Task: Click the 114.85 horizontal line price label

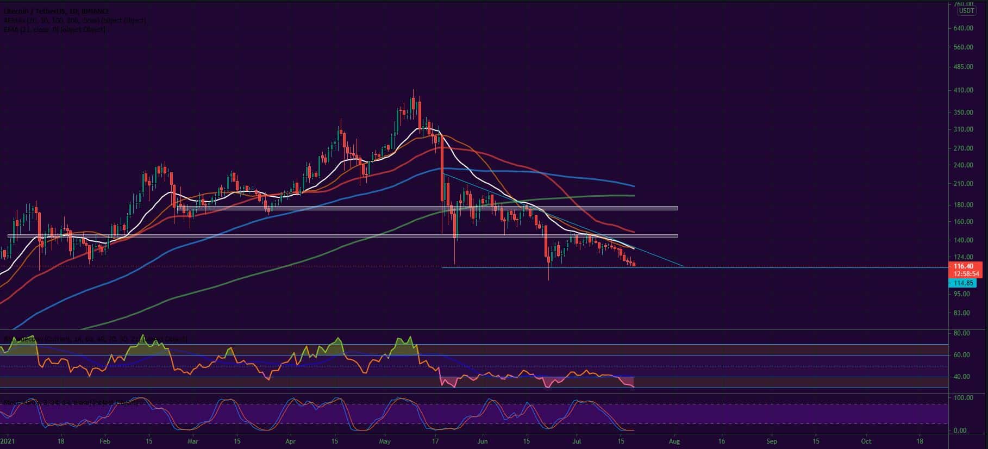Action: [963, 283]
